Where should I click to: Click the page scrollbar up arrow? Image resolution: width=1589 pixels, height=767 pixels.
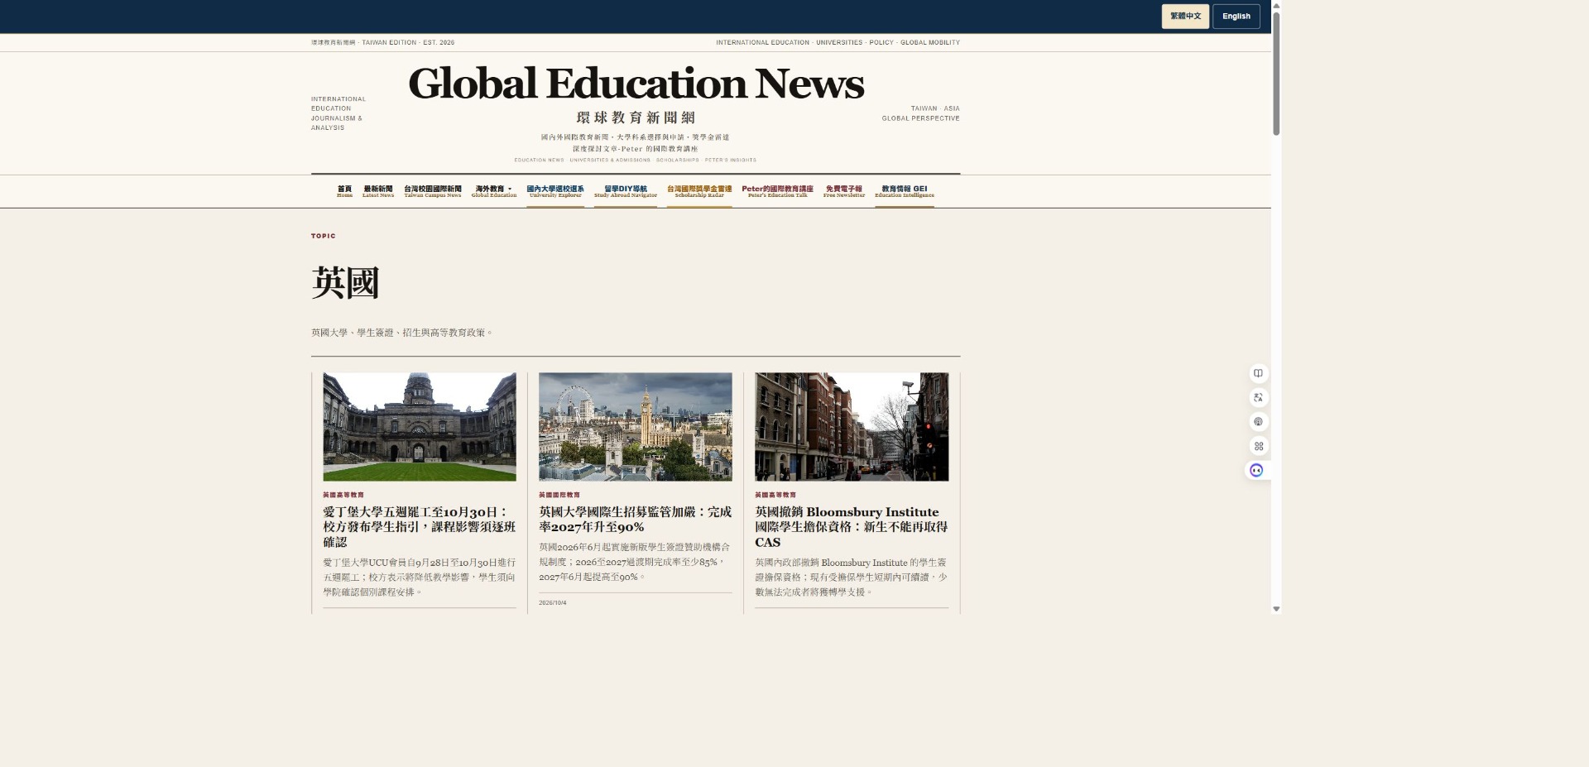(1276, 5)
